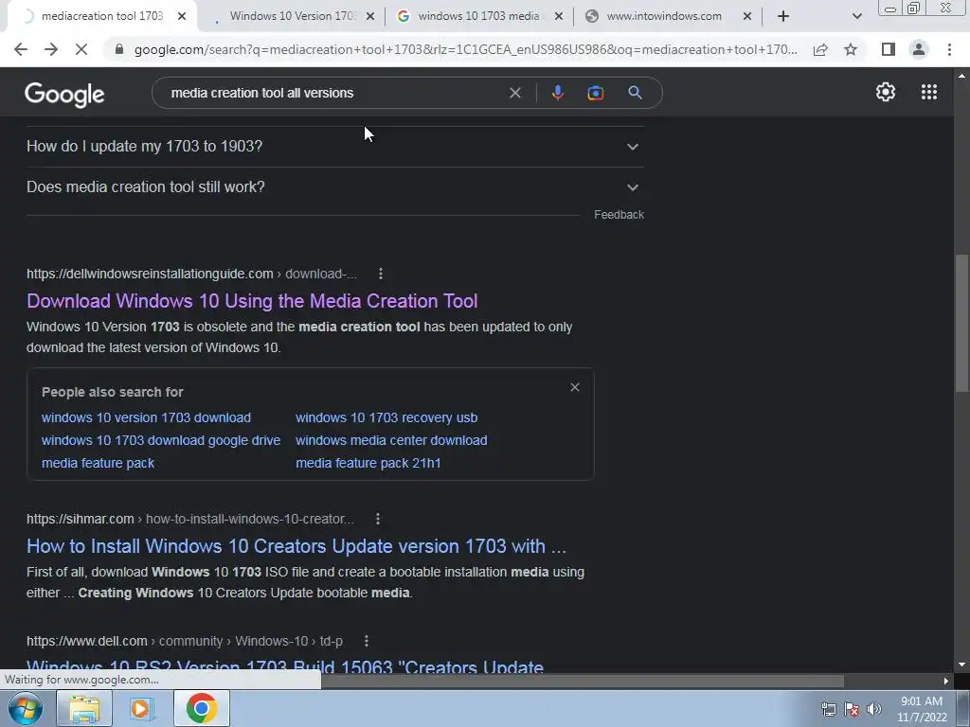Close the 'mediacreation tool 1703' tab

pyautogui.click(x=182, y=16)
